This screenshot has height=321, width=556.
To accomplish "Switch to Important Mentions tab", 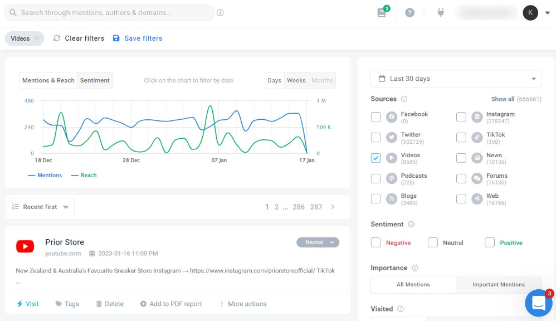I will (x=499, y=284).
